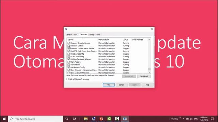Viewport: 218px width, 122px height.
Task: Uncheck WLAN AutoConfig checkbox
Action: (68, 57)
